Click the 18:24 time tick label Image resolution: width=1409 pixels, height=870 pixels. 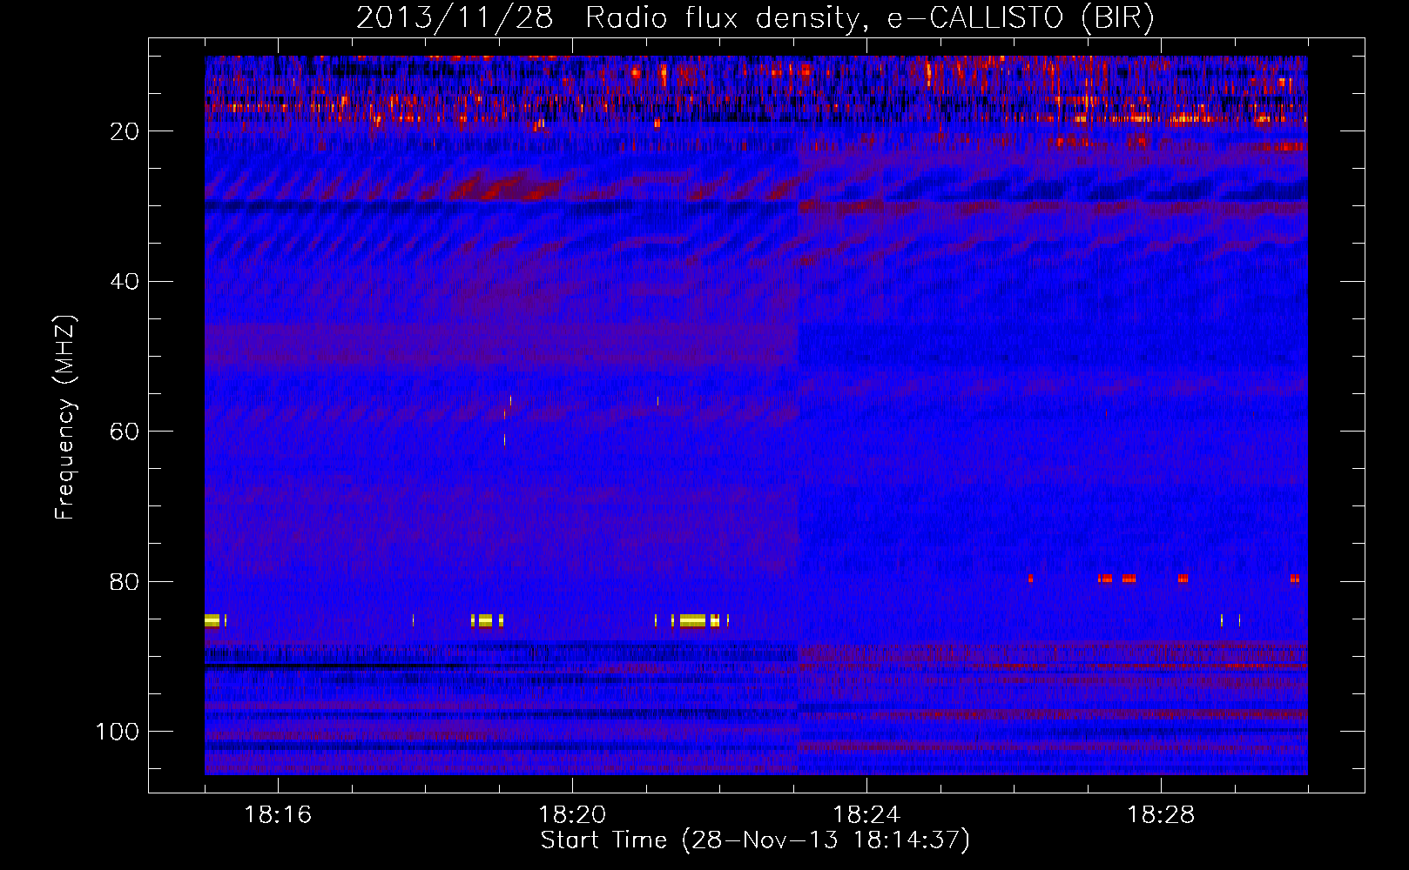866,815
